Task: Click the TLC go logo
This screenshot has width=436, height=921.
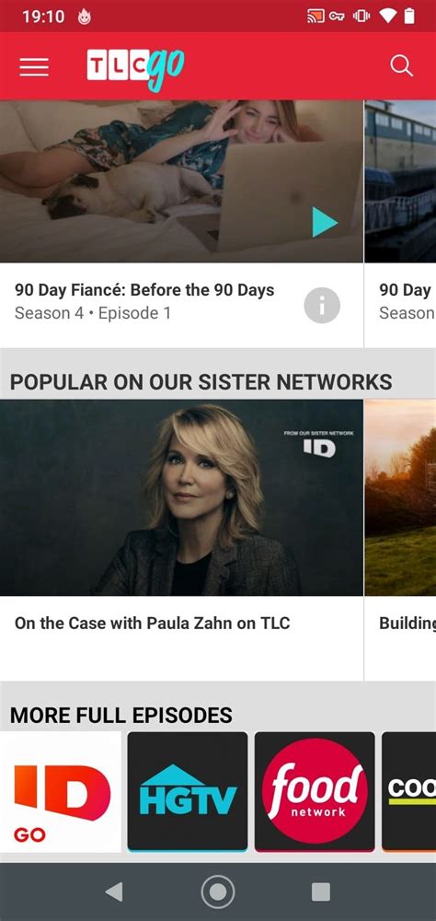Action: [x=136, y=69]
